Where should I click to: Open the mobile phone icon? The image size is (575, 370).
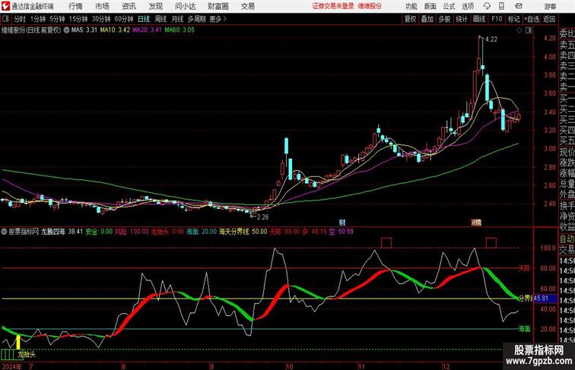502,6
